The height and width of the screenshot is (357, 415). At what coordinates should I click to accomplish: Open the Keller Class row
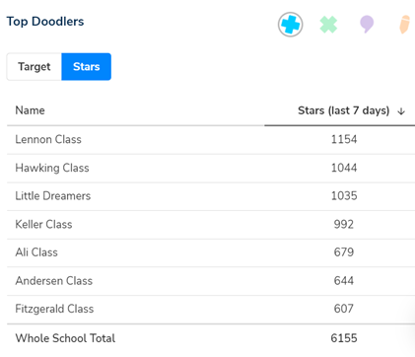tap(211, 225)
